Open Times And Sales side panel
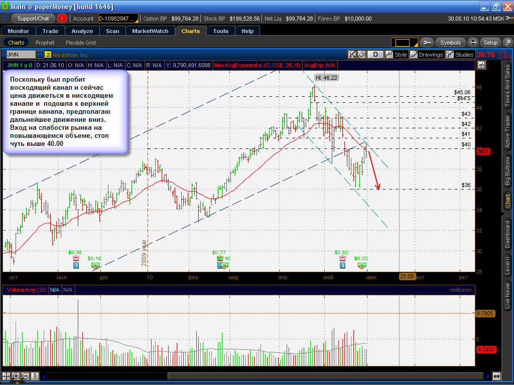 (507, 86)
